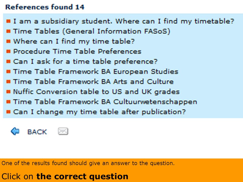Screen dimensions: 243x182
Task: Open Time Table Framework BA European Studies
Action: click(x=96, y=72)
